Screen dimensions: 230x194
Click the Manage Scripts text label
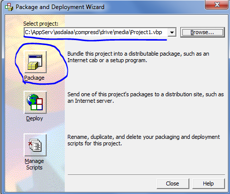(x=34, y=164)
